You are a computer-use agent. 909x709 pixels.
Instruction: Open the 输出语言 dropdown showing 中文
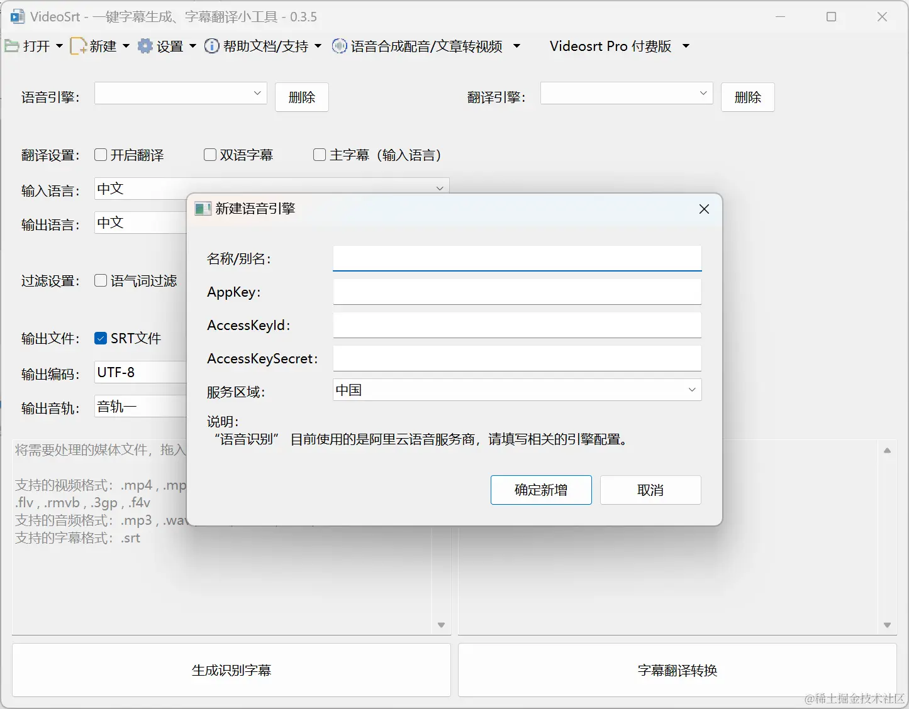140,223
